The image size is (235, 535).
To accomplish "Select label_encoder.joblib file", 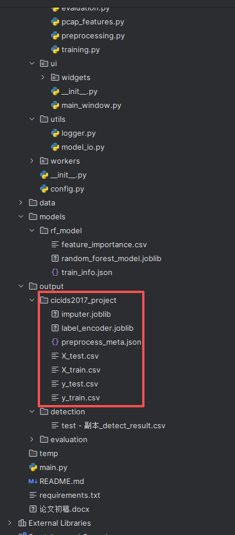I will tap(97, 328).
